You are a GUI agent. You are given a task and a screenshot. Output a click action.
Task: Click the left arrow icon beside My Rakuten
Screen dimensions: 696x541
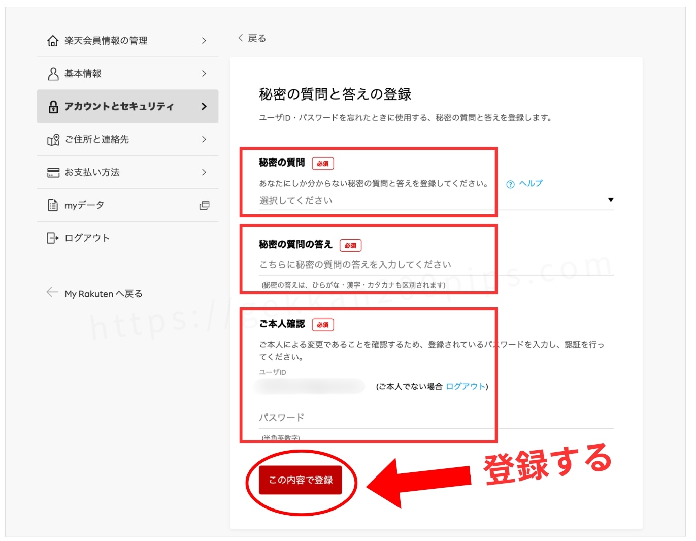click(52, 292)
